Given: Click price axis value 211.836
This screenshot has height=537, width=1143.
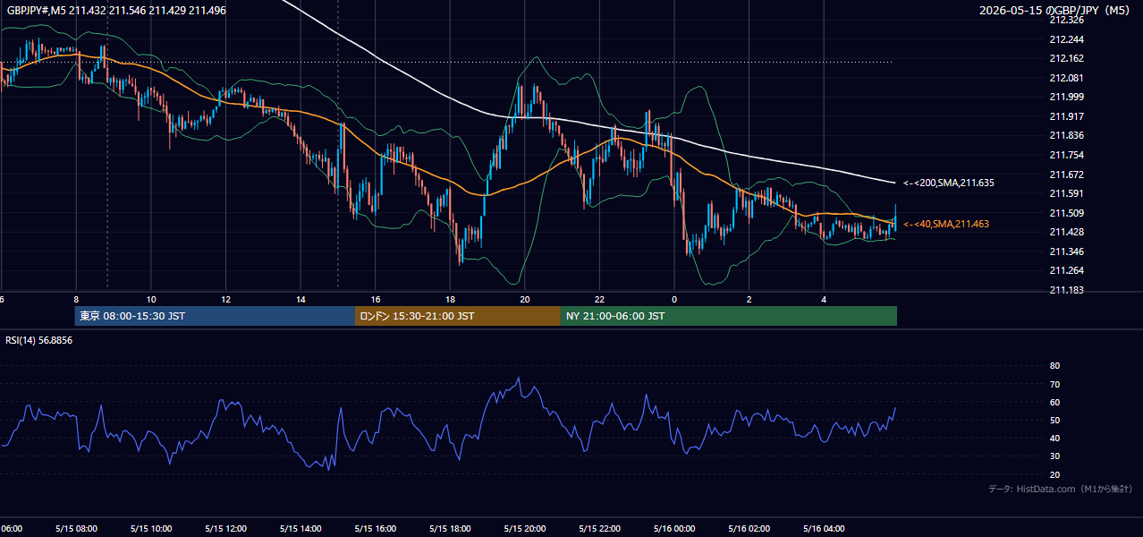Looking at the screenshot, I should click(1065, 136).
